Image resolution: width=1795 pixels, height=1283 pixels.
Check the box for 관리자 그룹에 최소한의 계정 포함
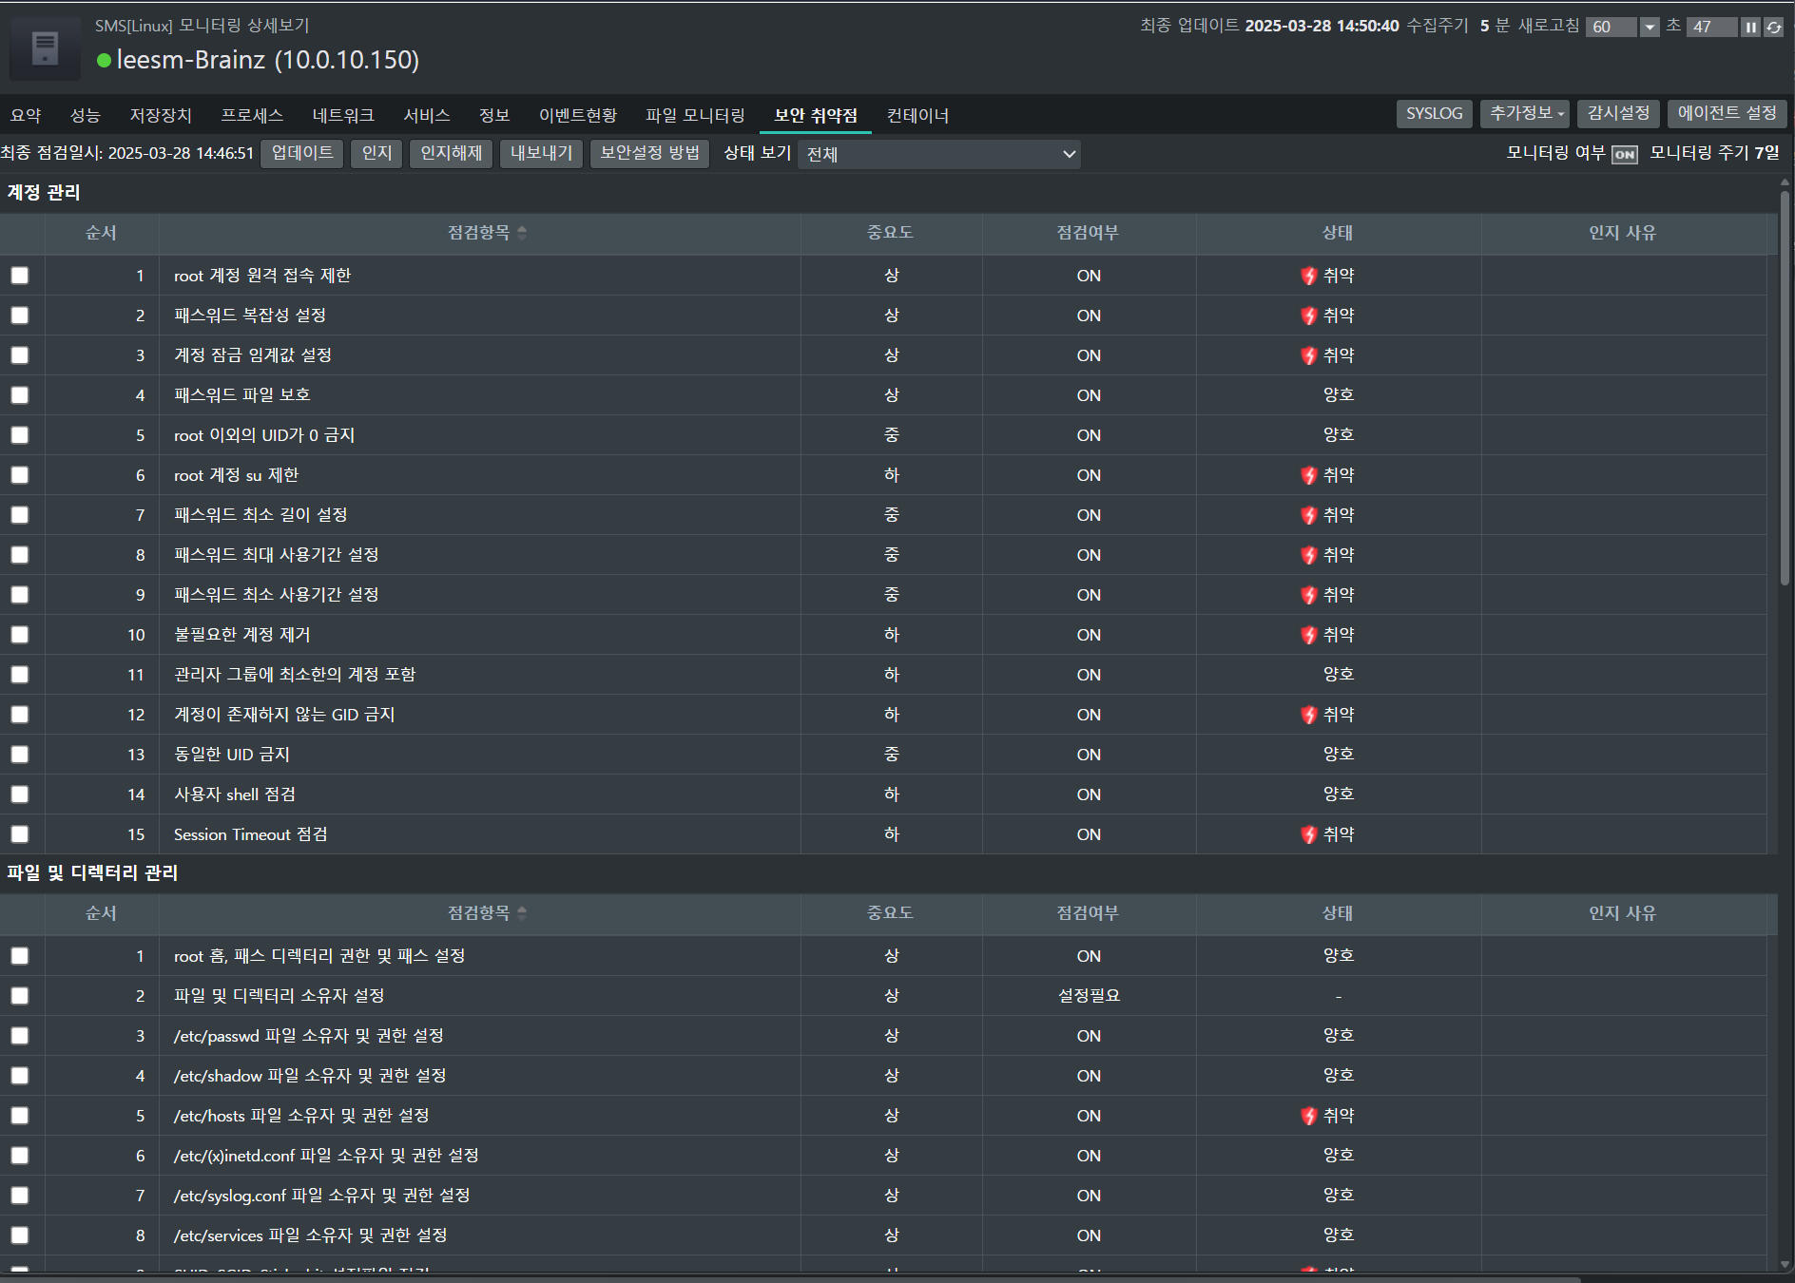20,675
